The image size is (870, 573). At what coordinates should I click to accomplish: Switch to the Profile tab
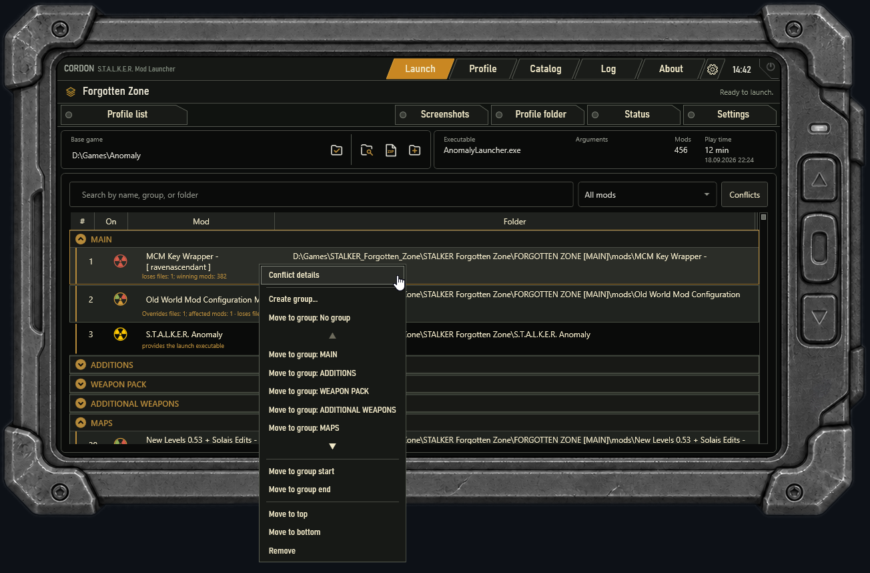tap(483, 69)
